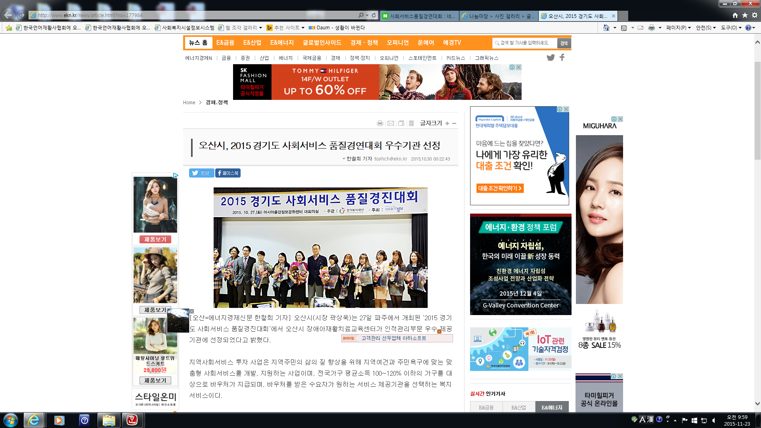Click browser refresh icon in address bar
Image resolution: width=761 pixels, height=428 pixels.
click(x=374, y=15)
